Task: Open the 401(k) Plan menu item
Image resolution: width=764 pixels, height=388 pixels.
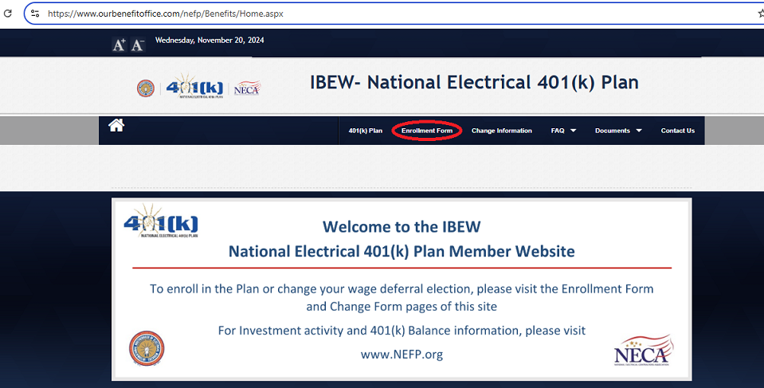Action: [x=366, y=131]
